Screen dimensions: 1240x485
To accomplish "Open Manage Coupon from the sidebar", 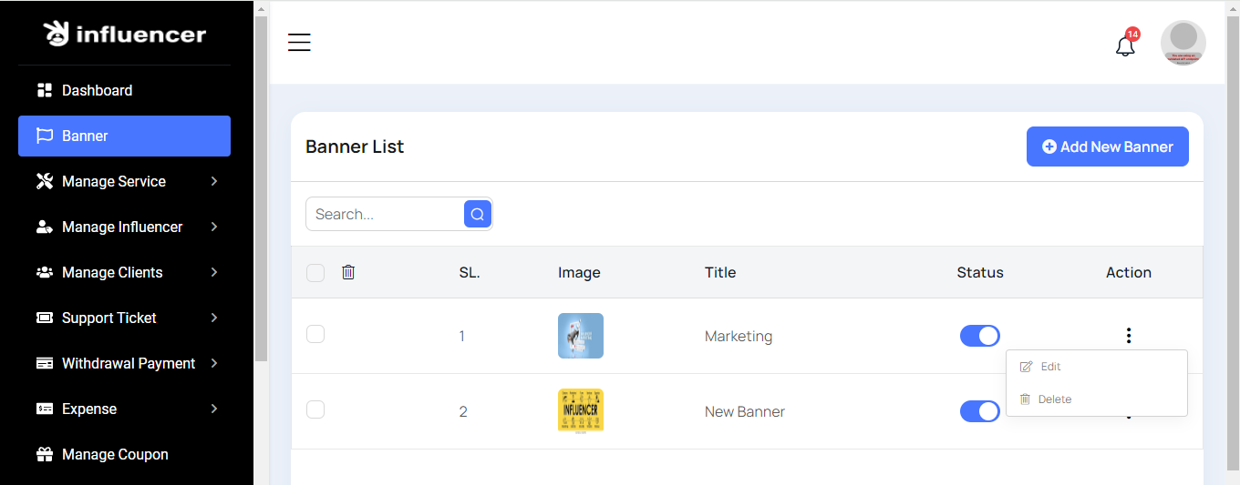I will [x=115, y=454].
